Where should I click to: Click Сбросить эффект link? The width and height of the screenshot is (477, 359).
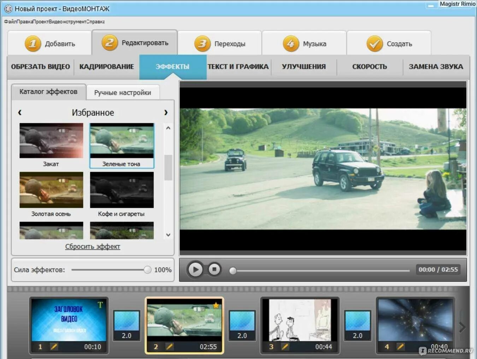point(93,247)
